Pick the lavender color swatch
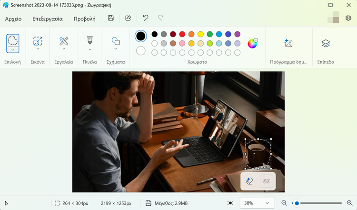This screenshot has width=357, height=210. (237, 43)
